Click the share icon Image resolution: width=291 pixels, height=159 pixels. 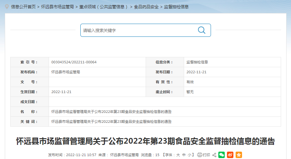pos(214,155)
